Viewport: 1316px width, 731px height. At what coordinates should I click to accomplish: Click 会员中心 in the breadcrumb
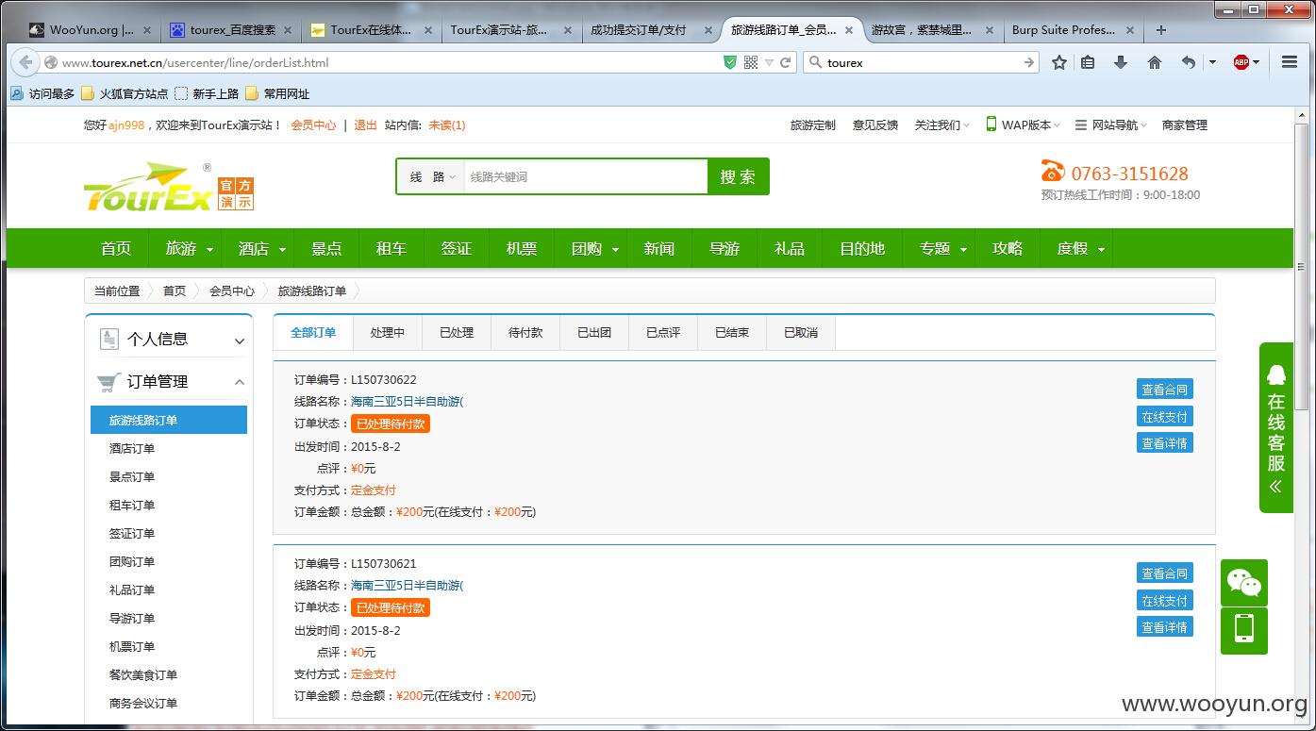(x=232, y=291)
